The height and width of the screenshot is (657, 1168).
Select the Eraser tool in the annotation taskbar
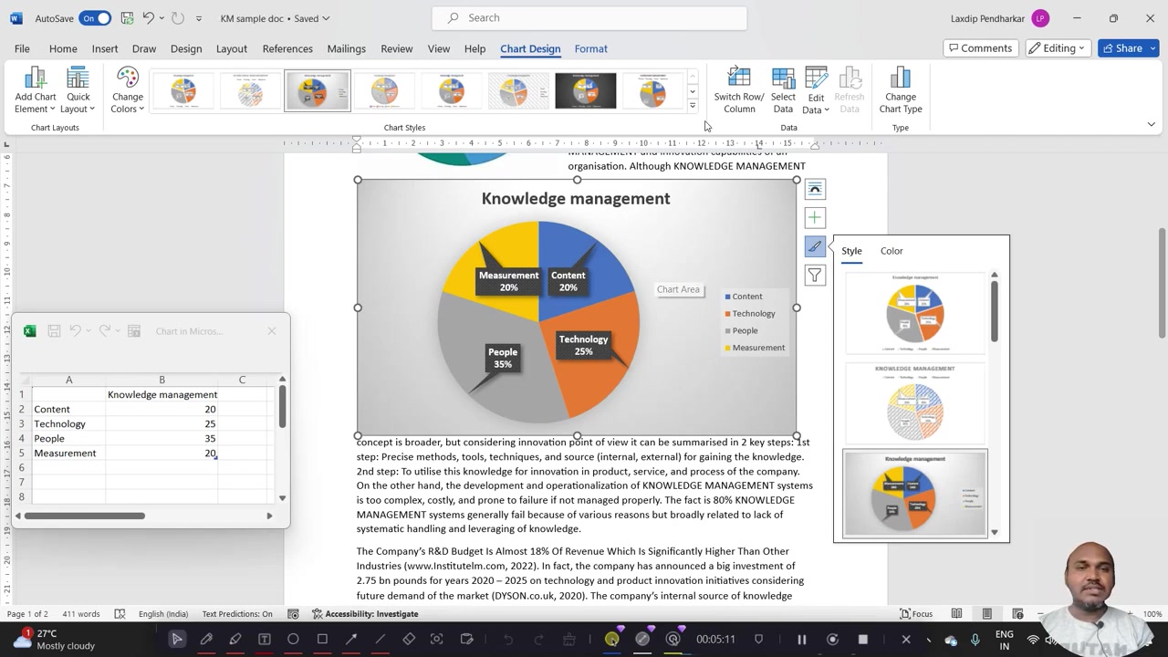[409, 638]
